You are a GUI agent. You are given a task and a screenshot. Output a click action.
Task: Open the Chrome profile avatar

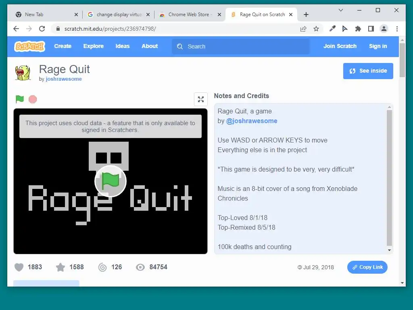pos(384,29)
